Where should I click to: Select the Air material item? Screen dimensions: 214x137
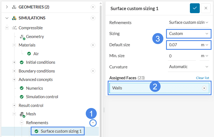pos(36,54)
